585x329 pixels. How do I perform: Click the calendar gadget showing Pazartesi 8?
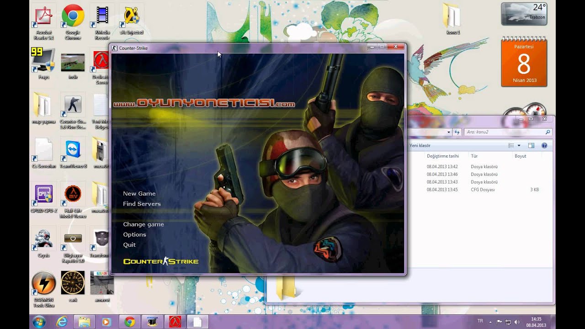(x=524, y=62)
